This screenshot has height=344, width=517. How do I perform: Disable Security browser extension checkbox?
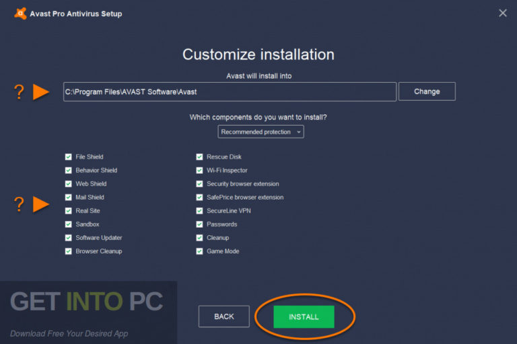(x=199, y=183)
